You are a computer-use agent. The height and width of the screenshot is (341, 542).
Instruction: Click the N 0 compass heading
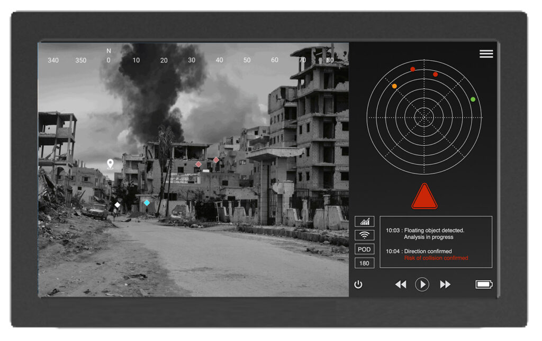pyautogui.click(x=109, y=56)
